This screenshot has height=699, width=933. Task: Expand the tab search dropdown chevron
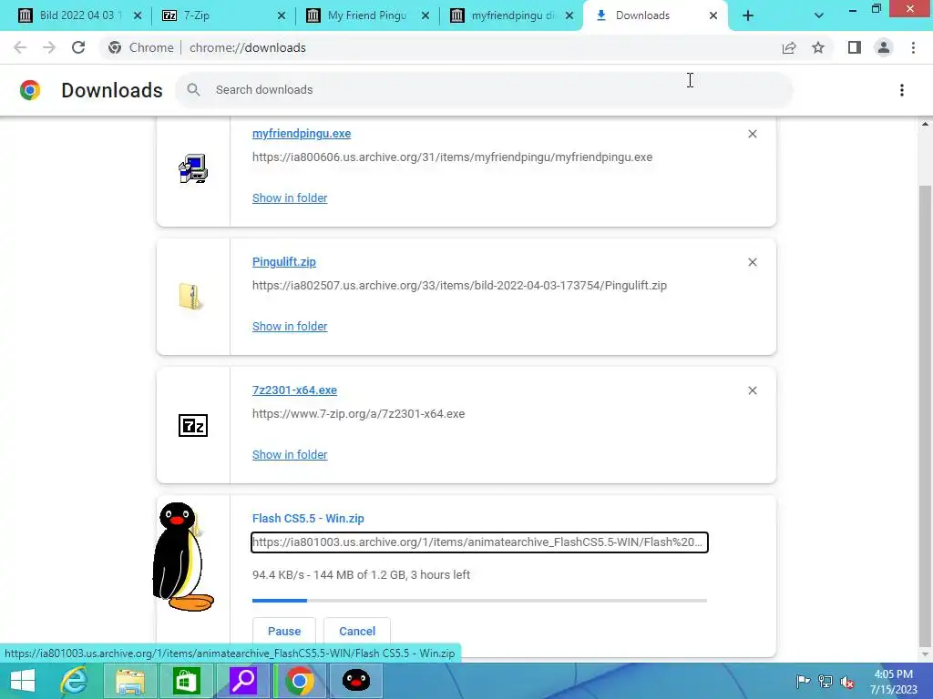(819, 15)
